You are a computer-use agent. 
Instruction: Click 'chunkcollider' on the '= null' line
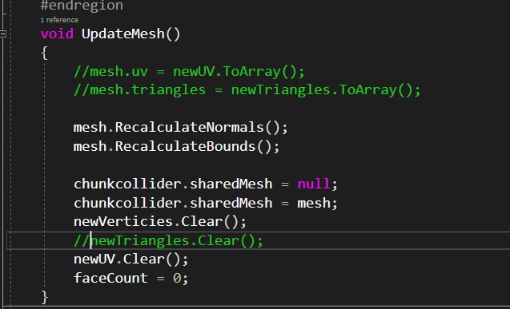coord(127,184)
